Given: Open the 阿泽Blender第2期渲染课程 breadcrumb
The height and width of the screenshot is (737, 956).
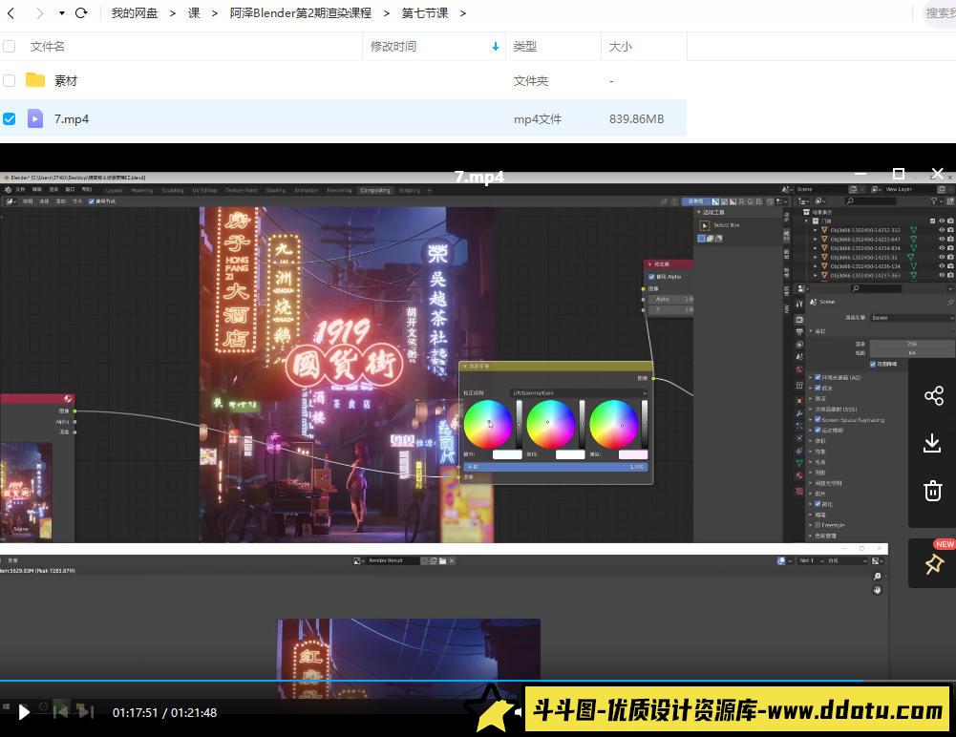Looking at the screenshot, I should 301,12.
